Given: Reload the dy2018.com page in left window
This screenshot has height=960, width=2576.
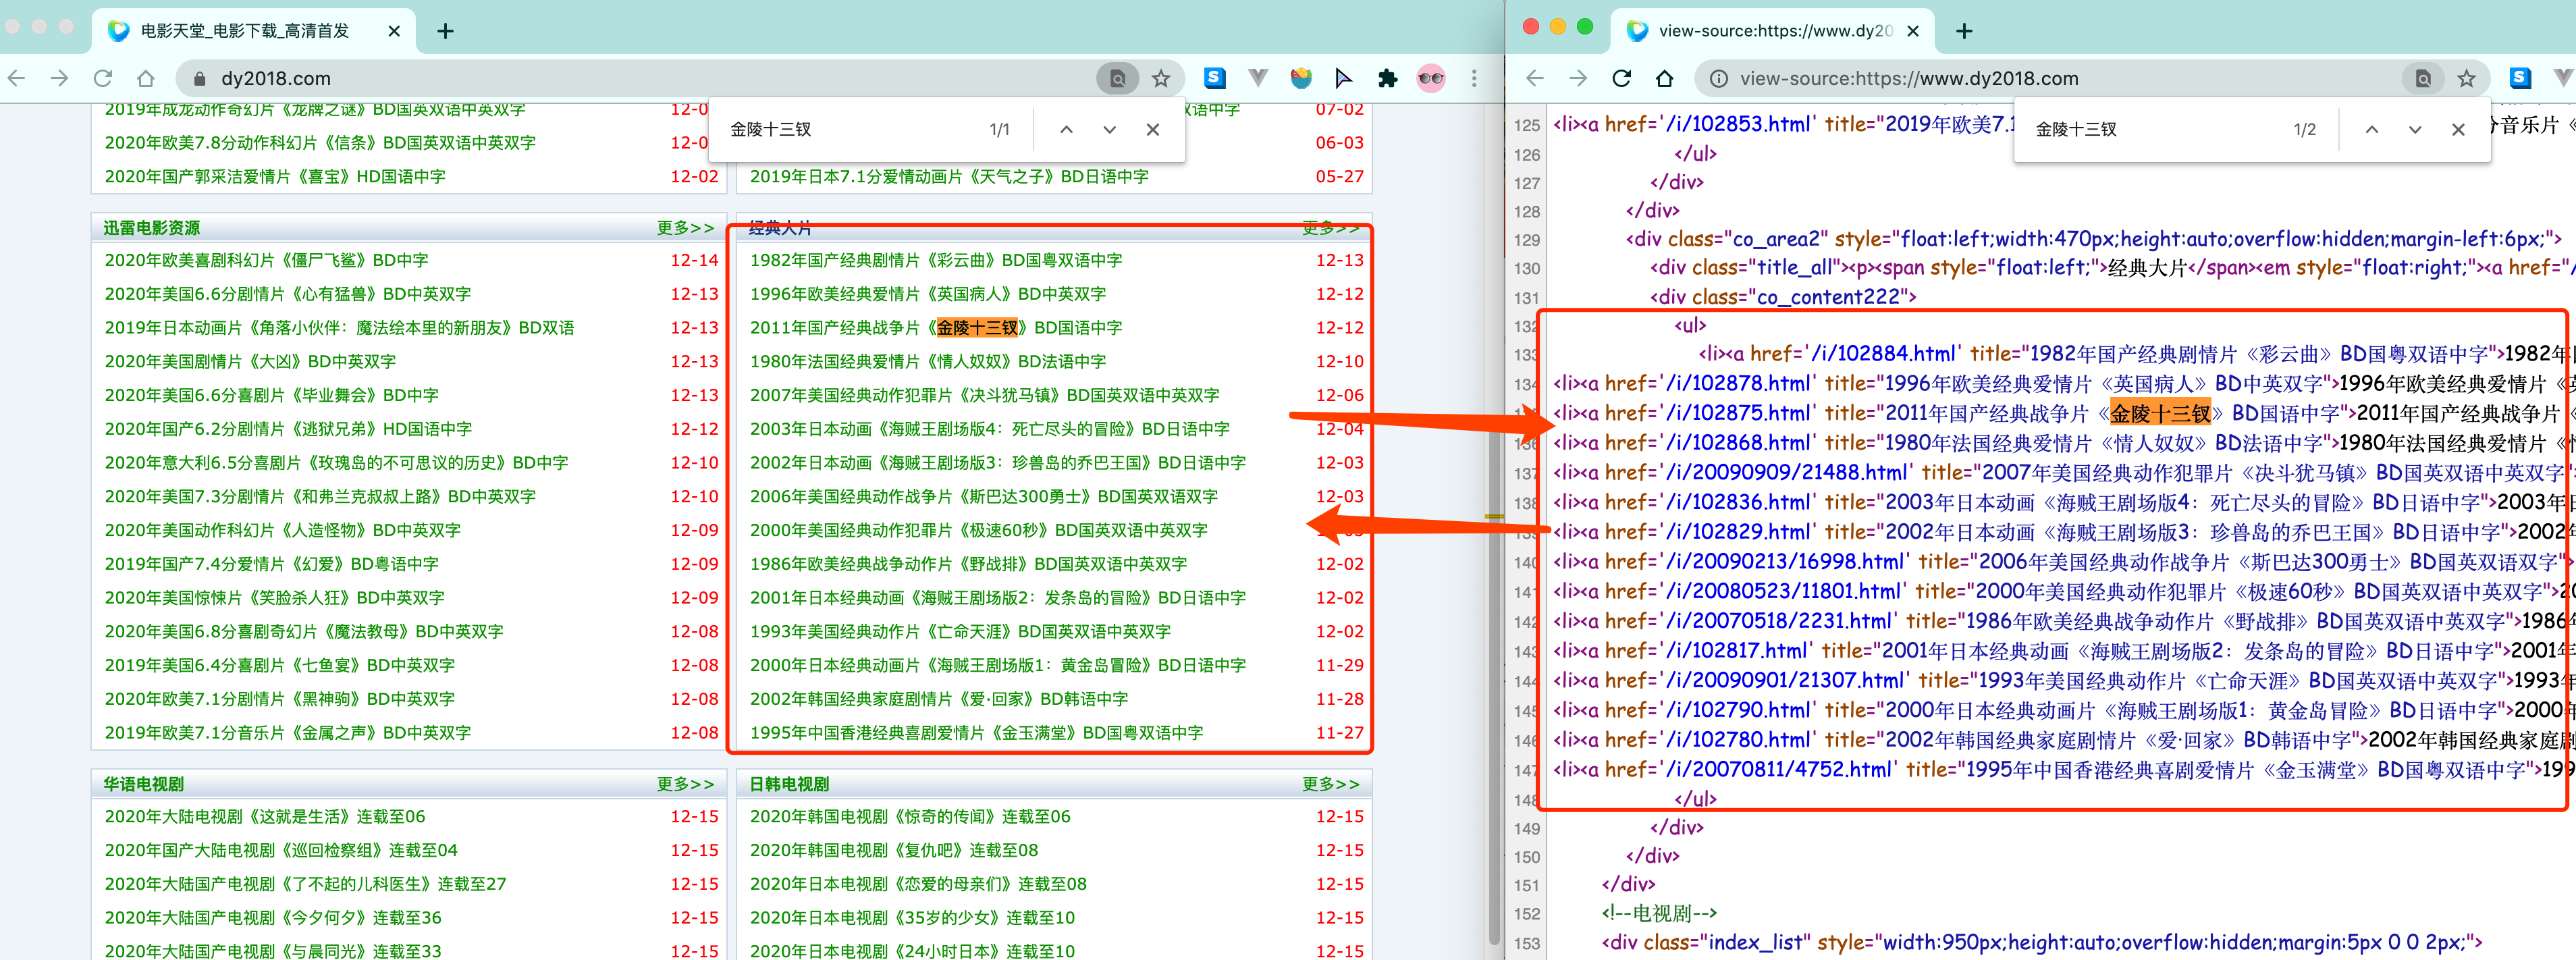Looking at the screenshot, I should click(102, 78).
